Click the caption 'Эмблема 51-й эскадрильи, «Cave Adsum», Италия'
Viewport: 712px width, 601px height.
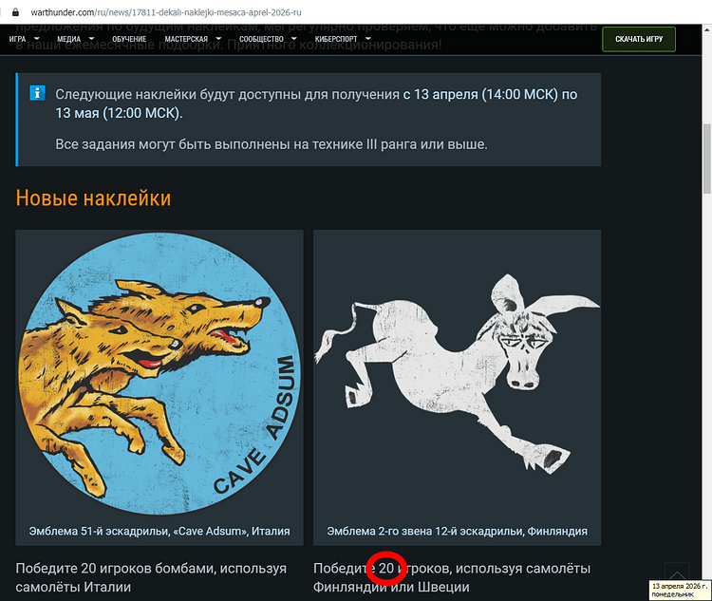click(x=159, y=531)
